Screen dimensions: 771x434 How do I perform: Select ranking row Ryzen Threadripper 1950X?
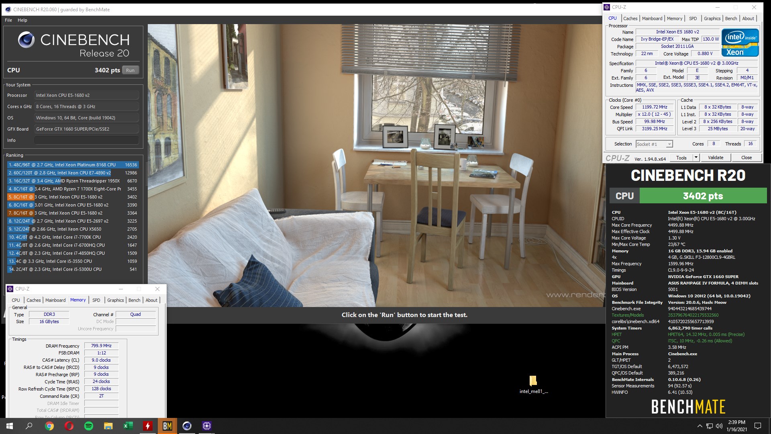(73, 181)
